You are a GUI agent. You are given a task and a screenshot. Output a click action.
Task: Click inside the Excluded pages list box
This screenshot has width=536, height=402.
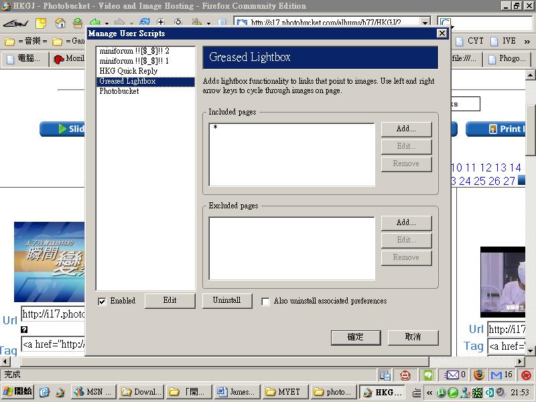point(292,248)
